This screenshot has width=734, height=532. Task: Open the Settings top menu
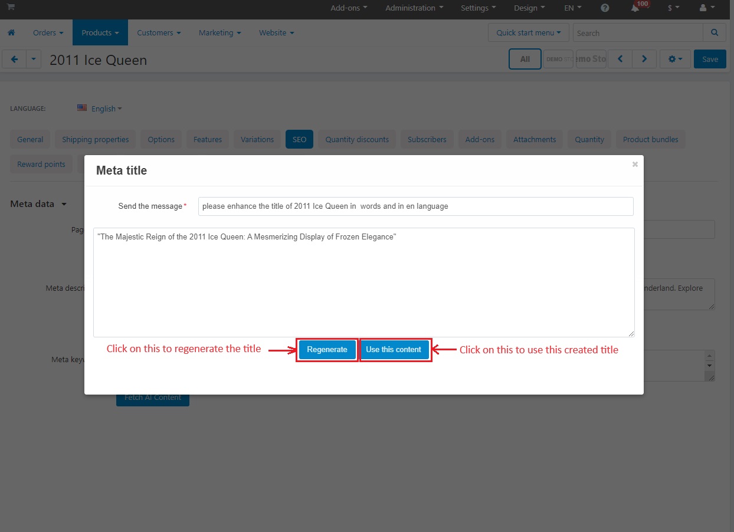click(x=479, y=8)
